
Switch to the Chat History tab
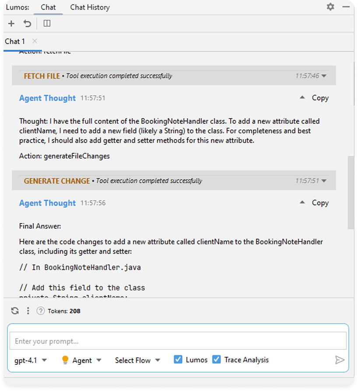pos(89,7)
